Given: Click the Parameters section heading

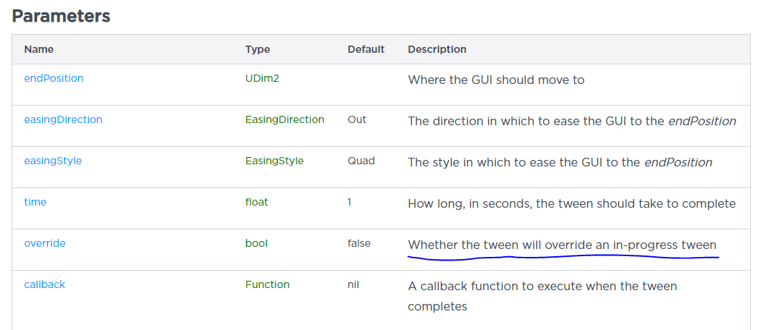Looking at the screenshot, I should point(61,16).
